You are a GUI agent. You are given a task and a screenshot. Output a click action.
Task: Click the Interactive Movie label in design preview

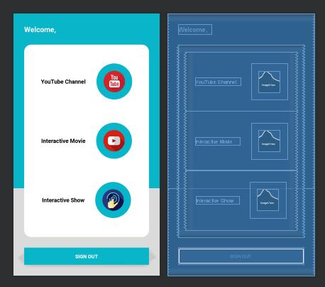tap(63, 141)
